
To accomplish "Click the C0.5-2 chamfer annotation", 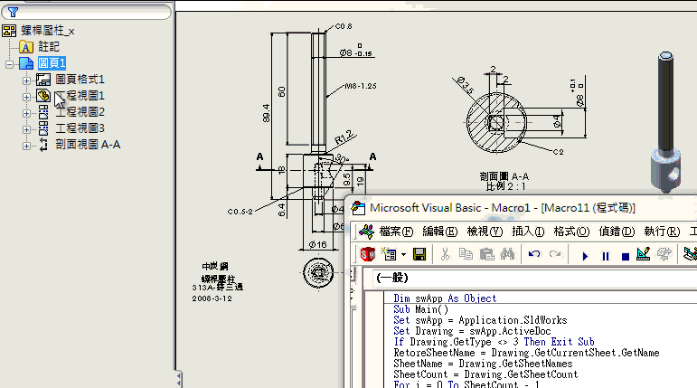I will [240, 212].
